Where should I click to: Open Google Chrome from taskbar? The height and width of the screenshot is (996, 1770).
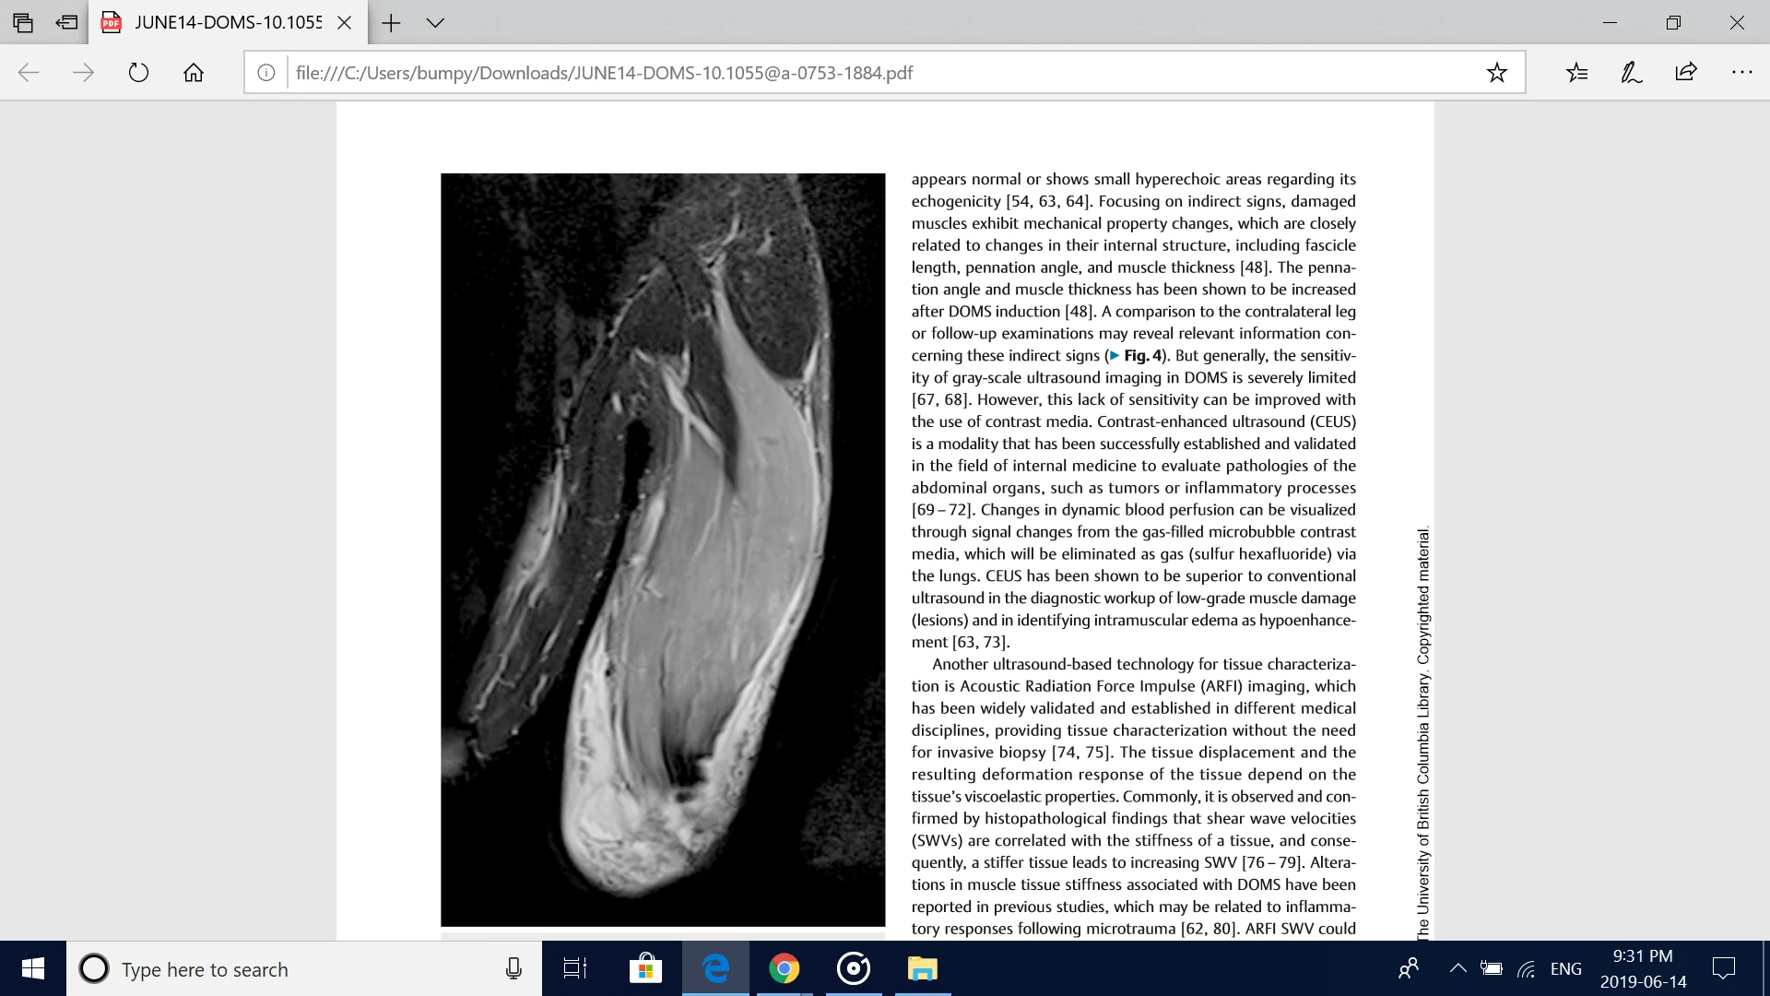tap(784, 969)
